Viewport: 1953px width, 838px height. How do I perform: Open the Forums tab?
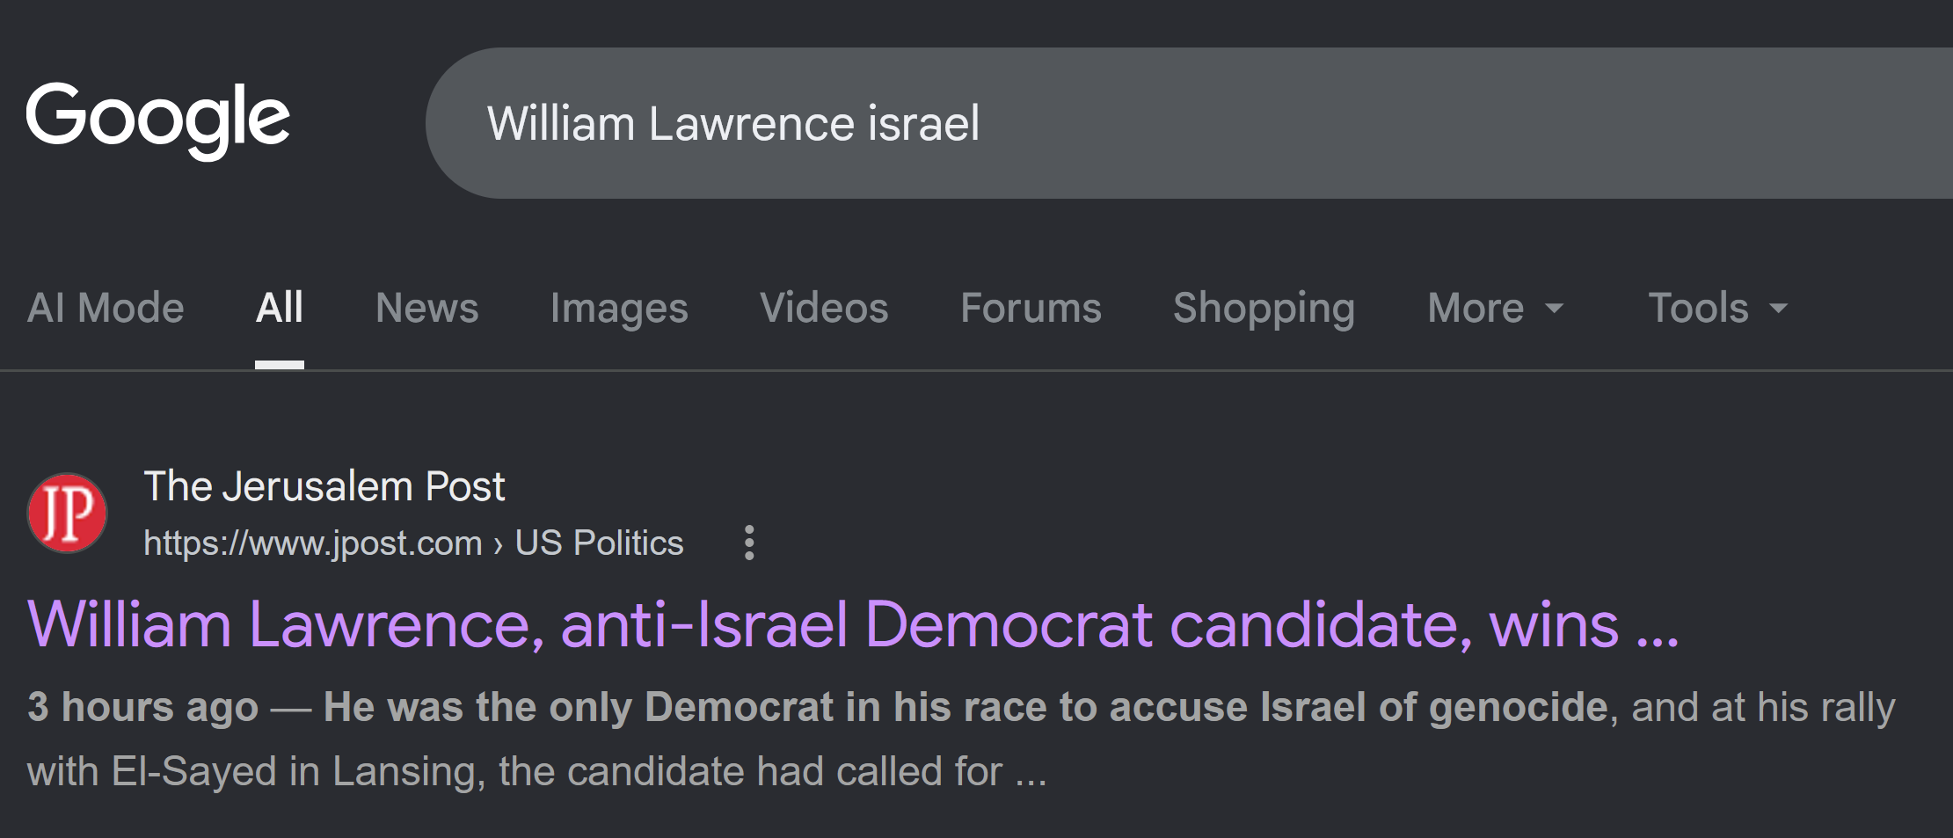(1031, 309)
